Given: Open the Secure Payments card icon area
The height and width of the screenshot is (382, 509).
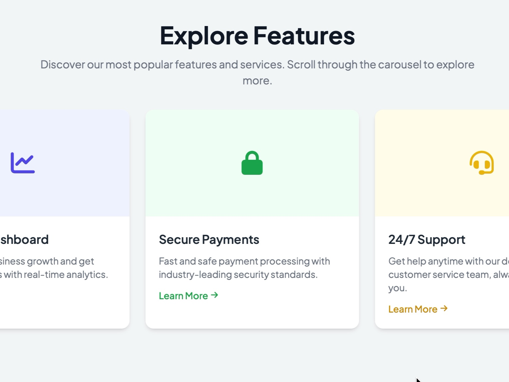Looking at the screenshot, I should tap(252, 163).
